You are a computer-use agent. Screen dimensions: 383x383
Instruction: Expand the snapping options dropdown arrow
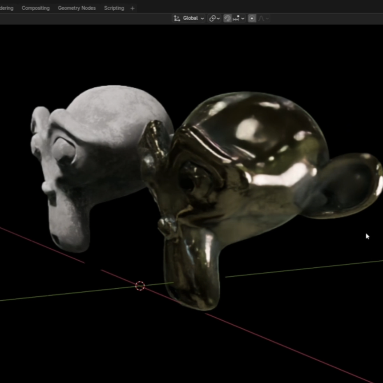pos(242,19)
